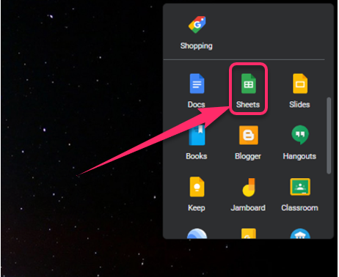Screen dimensions: 339x277
Task: Open the yellow Slides app icon
Action: coord(300,84)
